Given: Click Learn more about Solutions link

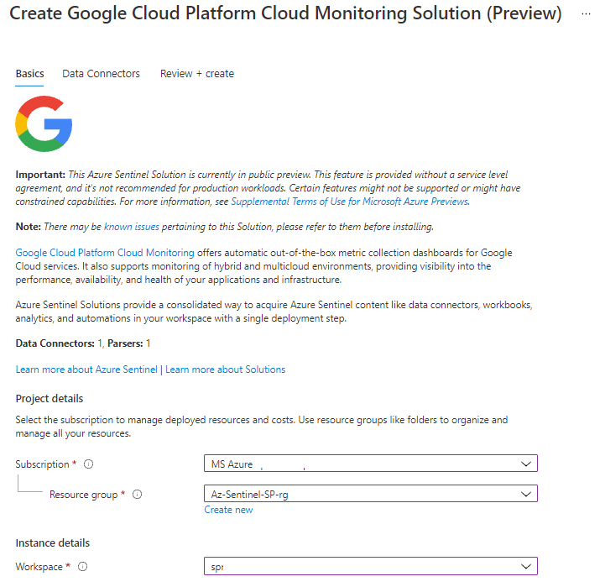Looking at the screenshot, I should [x=225, y=369].
